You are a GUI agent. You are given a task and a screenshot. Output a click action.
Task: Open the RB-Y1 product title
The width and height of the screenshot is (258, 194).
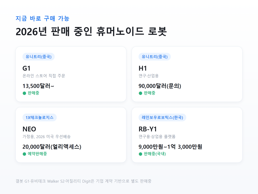click(148, 129)
